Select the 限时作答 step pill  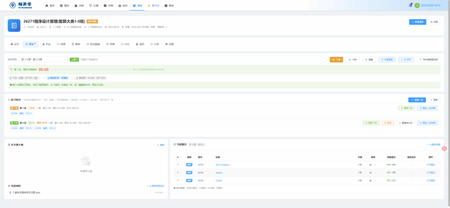point(57,78)
